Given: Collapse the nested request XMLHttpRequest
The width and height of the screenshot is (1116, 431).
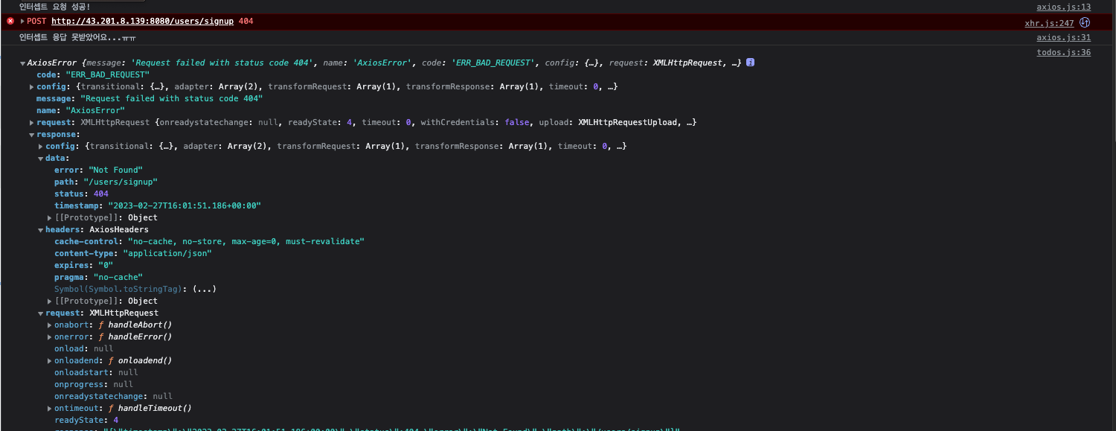Looking at the screenshot, I should (40, 313).
